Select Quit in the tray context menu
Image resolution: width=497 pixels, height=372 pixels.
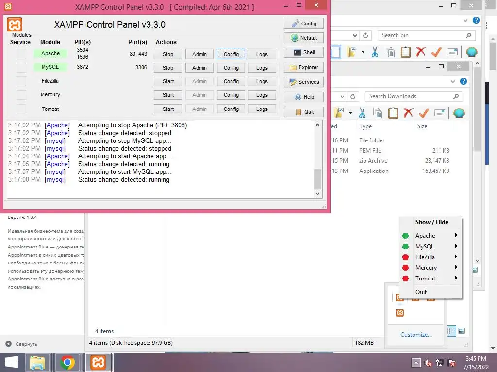421,292
